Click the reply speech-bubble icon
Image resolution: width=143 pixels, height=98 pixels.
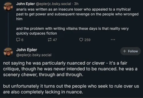pyautogui.click(x=18, y=40)
